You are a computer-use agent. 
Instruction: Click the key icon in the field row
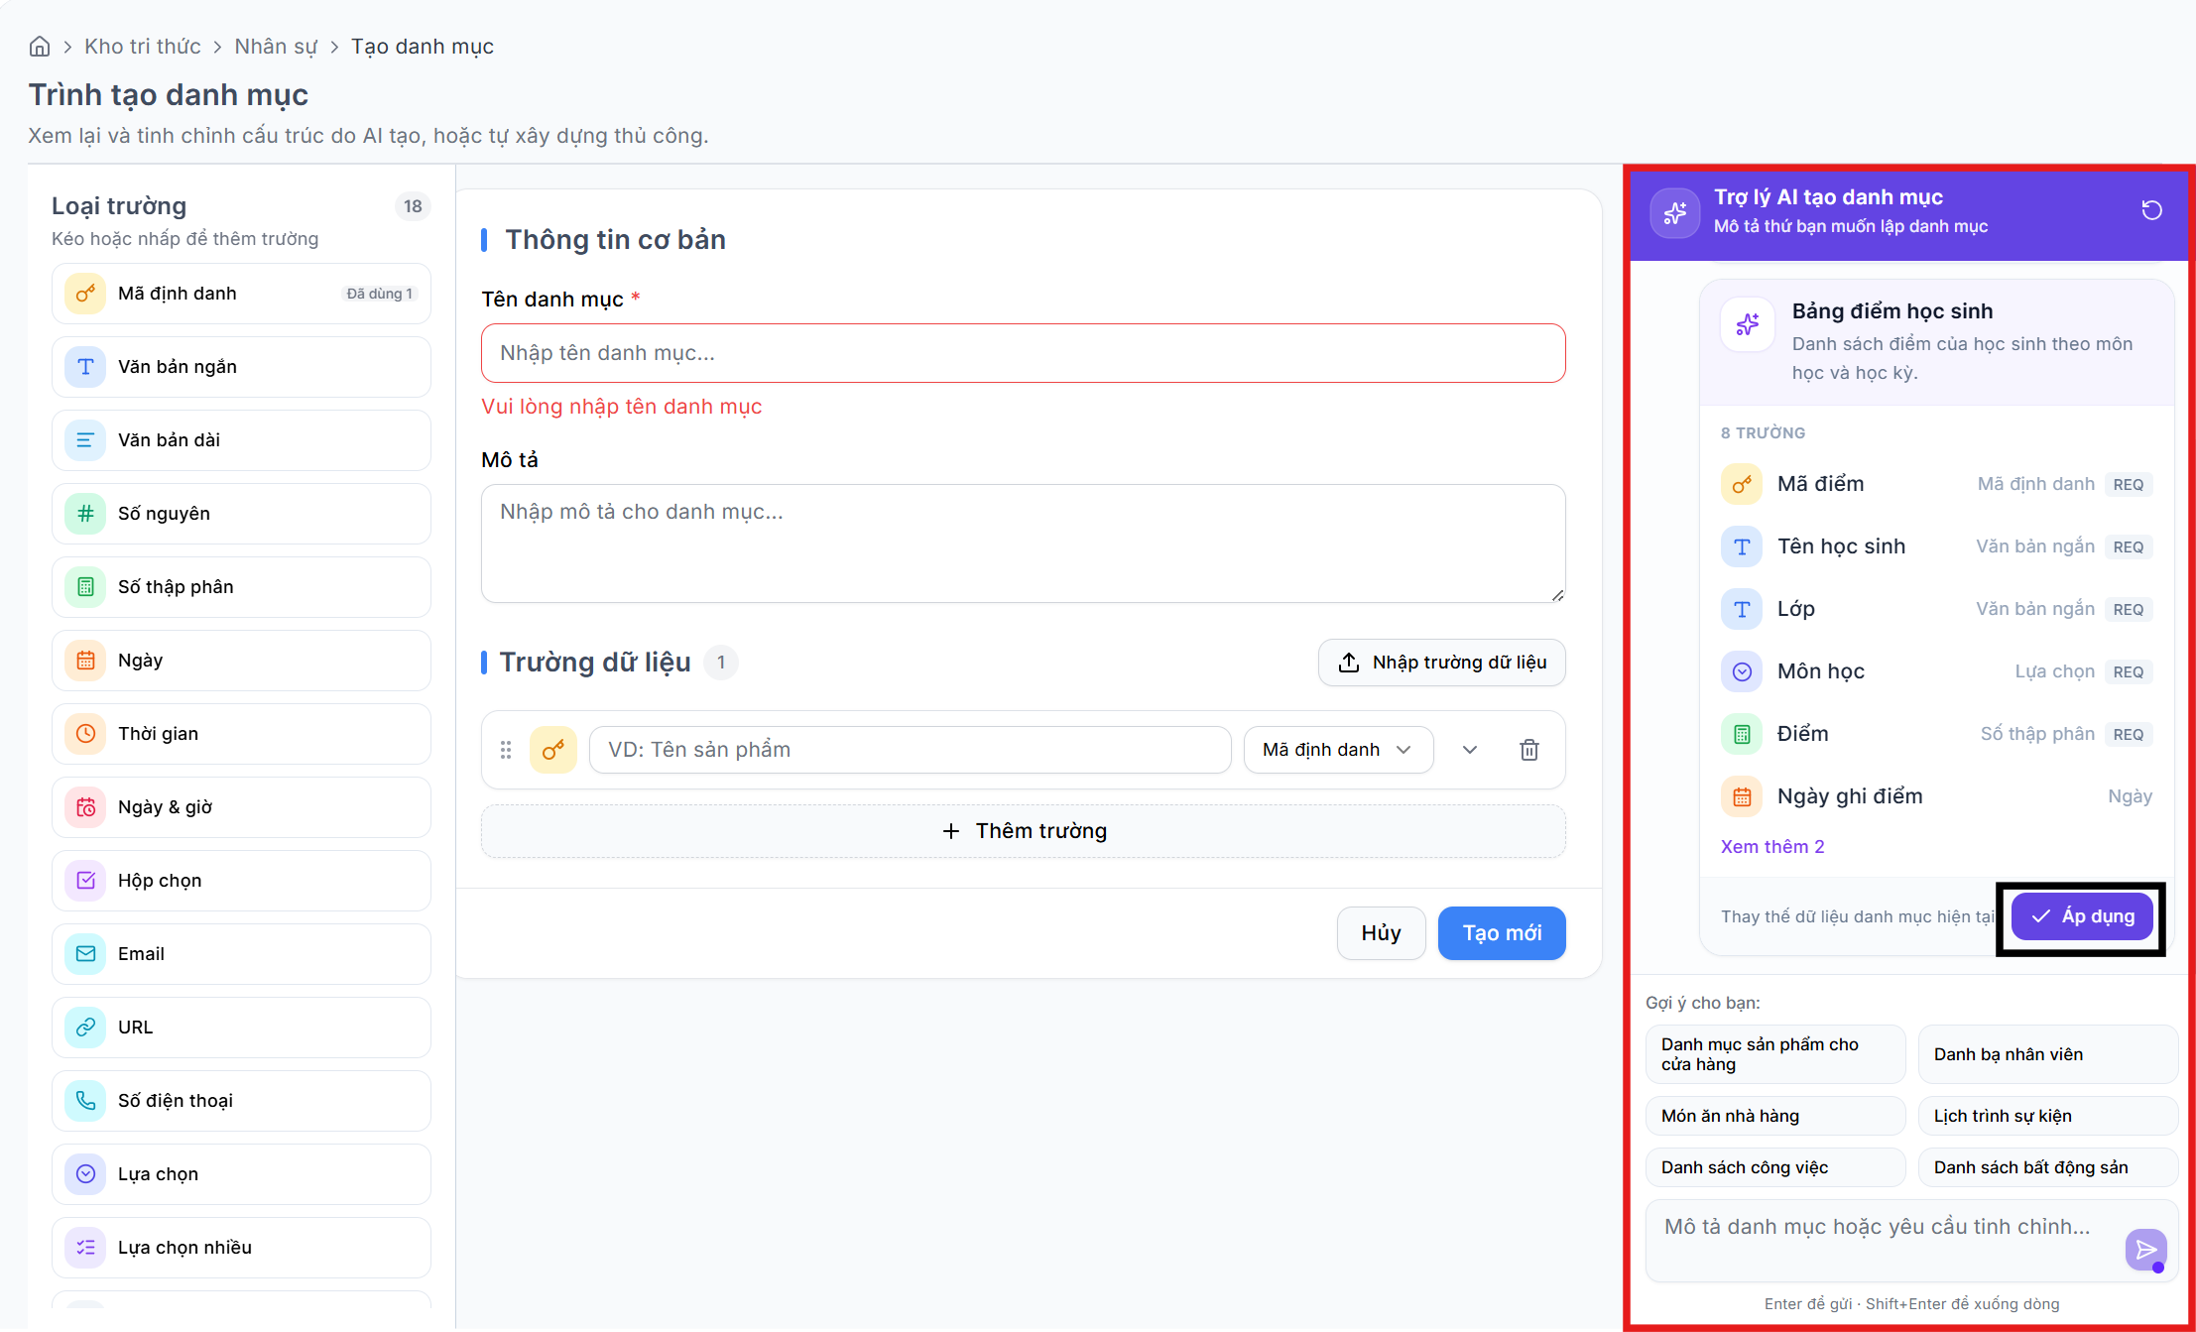tap(553, 750)
